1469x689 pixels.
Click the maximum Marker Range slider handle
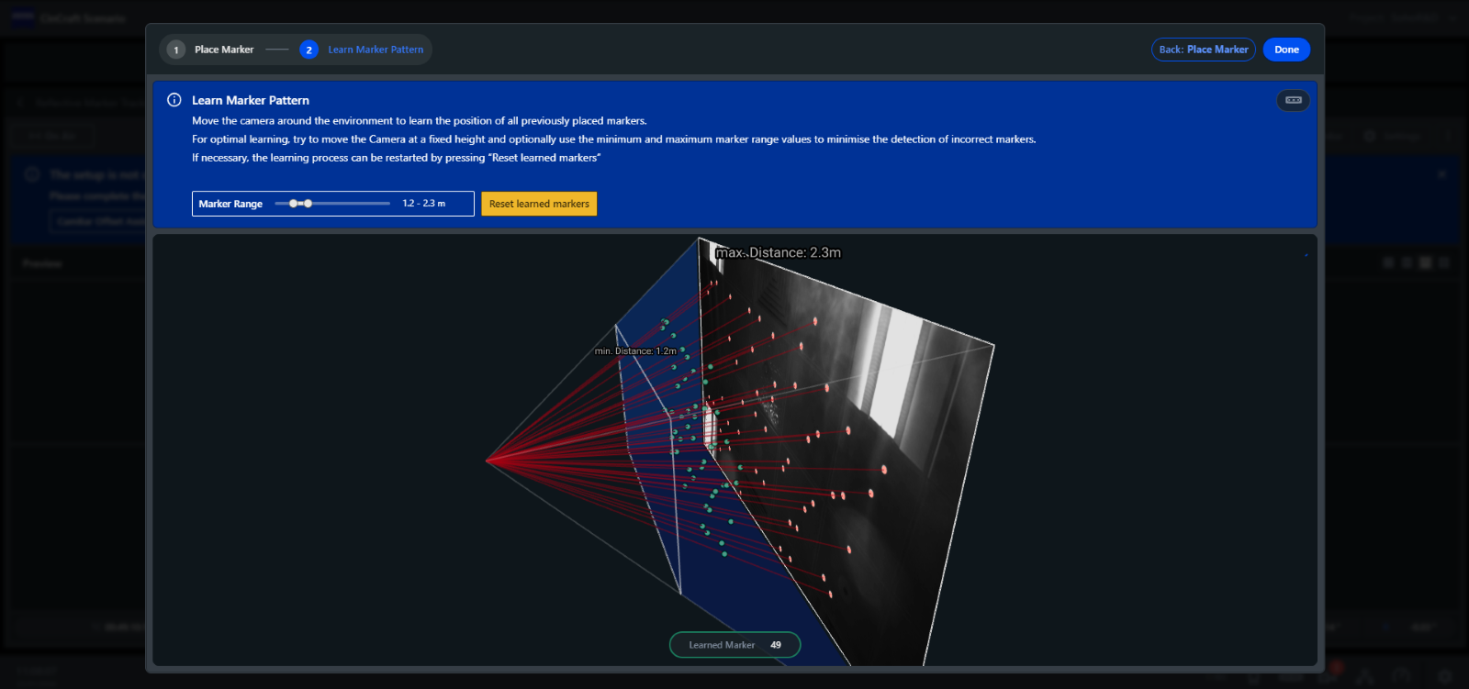pyautogui.click(x=308, y=204)
